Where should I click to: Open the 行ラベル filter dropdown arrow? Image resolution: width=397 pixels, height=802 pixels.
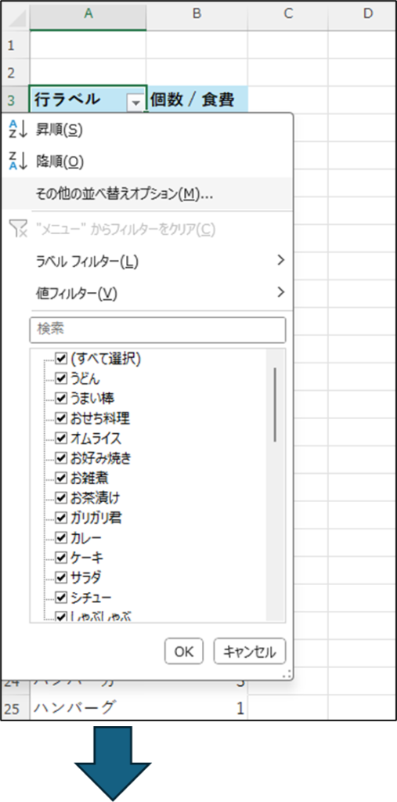tap(135, 103)
